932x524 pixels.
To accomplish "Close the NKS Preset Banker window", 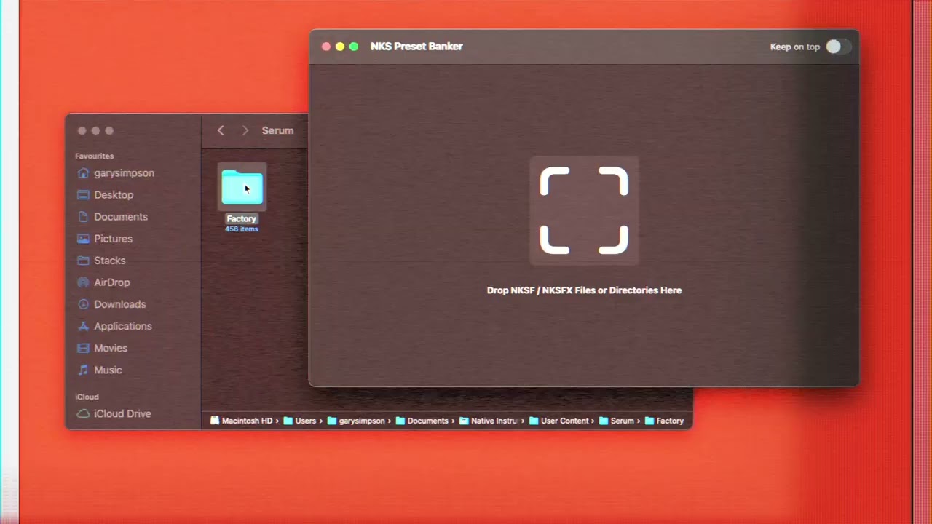I will tap(326, 47).
